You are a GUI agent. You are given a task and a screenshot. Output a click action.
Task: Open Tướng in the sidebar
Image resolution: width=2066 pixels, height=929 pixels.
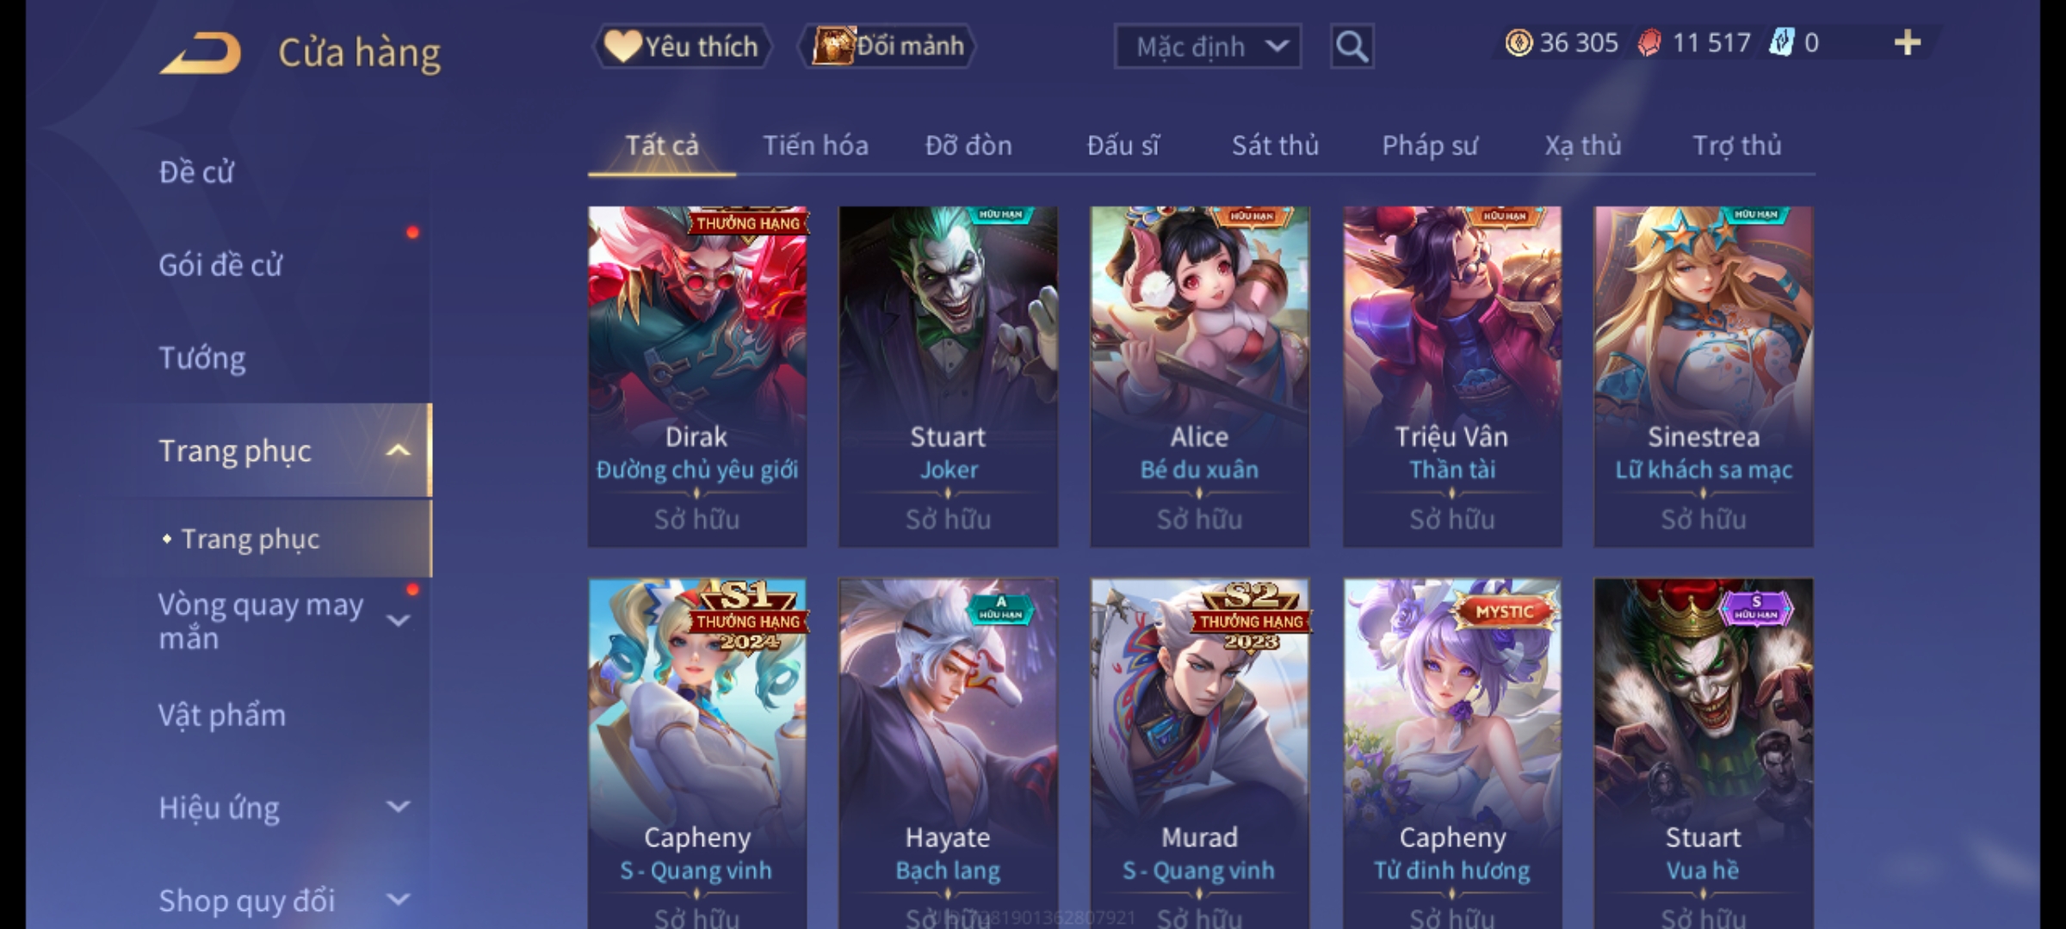tap(202, 358)
